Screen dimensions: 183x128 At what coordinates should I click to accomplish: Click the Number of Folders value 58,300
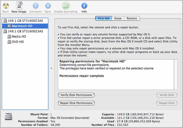(x=55, y=125)
